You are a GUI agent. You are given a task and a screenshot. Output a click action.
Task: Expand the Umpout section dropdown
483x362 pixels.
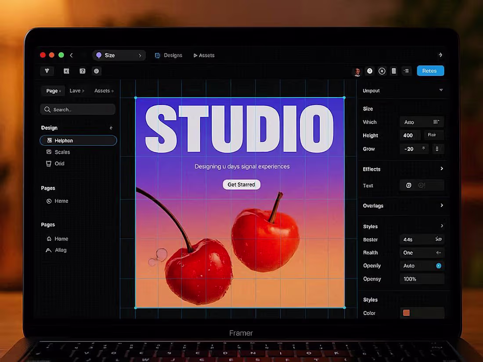point(441,90)
